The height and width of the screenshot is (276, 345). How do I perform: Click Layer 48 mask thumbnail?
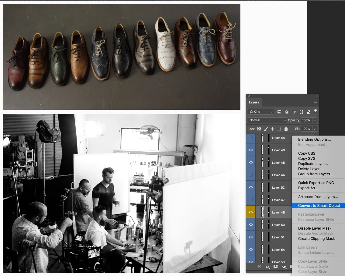click(268, 212)
